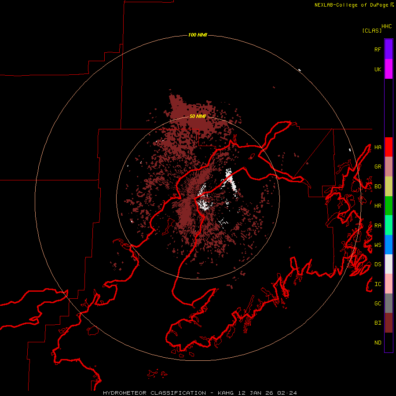Click the ND legend label
This screenshot has width=396, height=396.
tap(378, 343)
